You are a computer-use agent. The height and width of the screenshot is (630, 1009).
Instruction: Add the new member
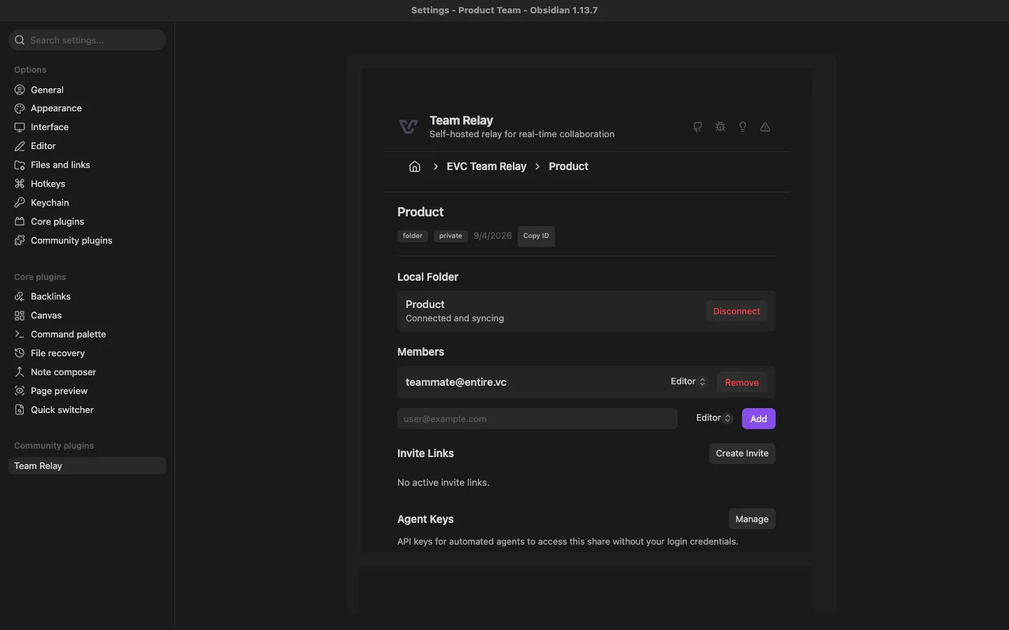coord(759,419)
